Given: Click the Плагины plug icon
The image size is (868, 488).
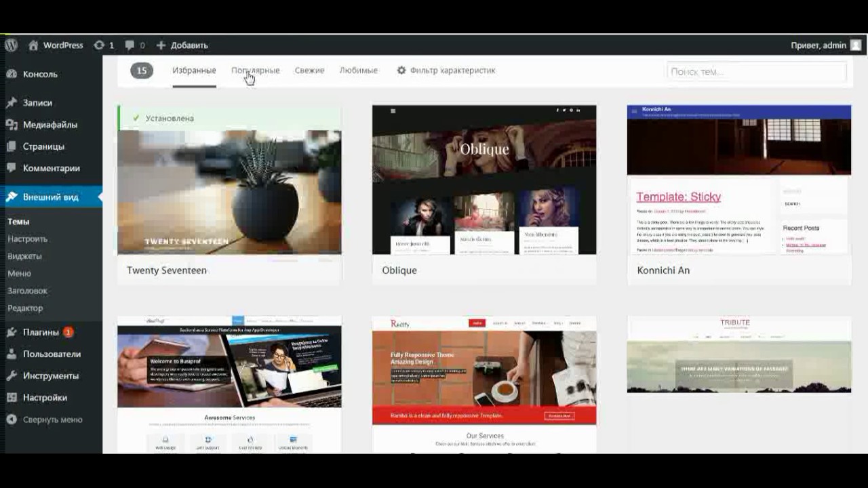Looking at the screenshot, I should [x=12, y=332].
